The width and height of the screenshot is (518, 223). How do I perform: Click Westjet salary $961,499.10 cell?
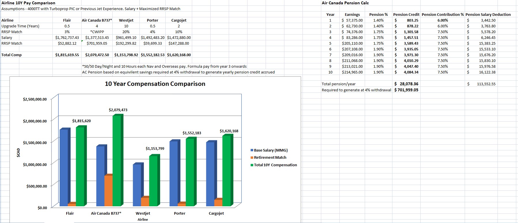[126, 37]
